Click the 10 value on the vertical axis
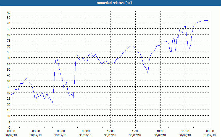 tap(9, 116)
